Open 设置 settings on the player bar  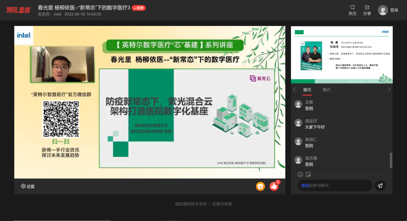(28, 186)
